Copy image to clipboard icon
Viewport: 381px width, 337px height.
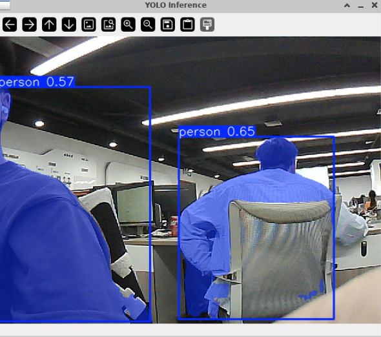187,25
